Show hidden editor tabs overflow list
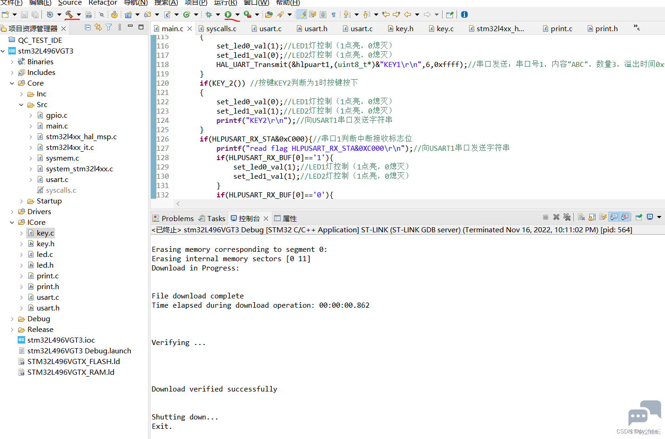Screen dimensions: 665x439 tap(637, 28)
